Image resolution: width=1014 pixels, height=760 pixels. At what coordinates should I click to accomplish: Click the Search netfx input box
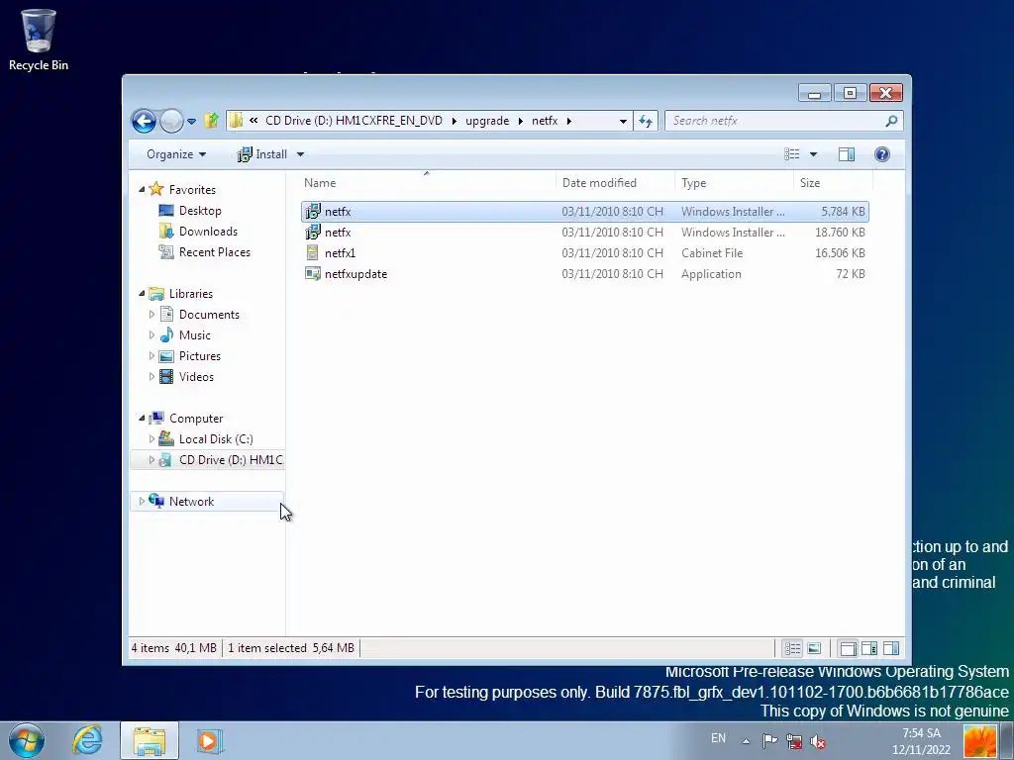click(774, 121)
